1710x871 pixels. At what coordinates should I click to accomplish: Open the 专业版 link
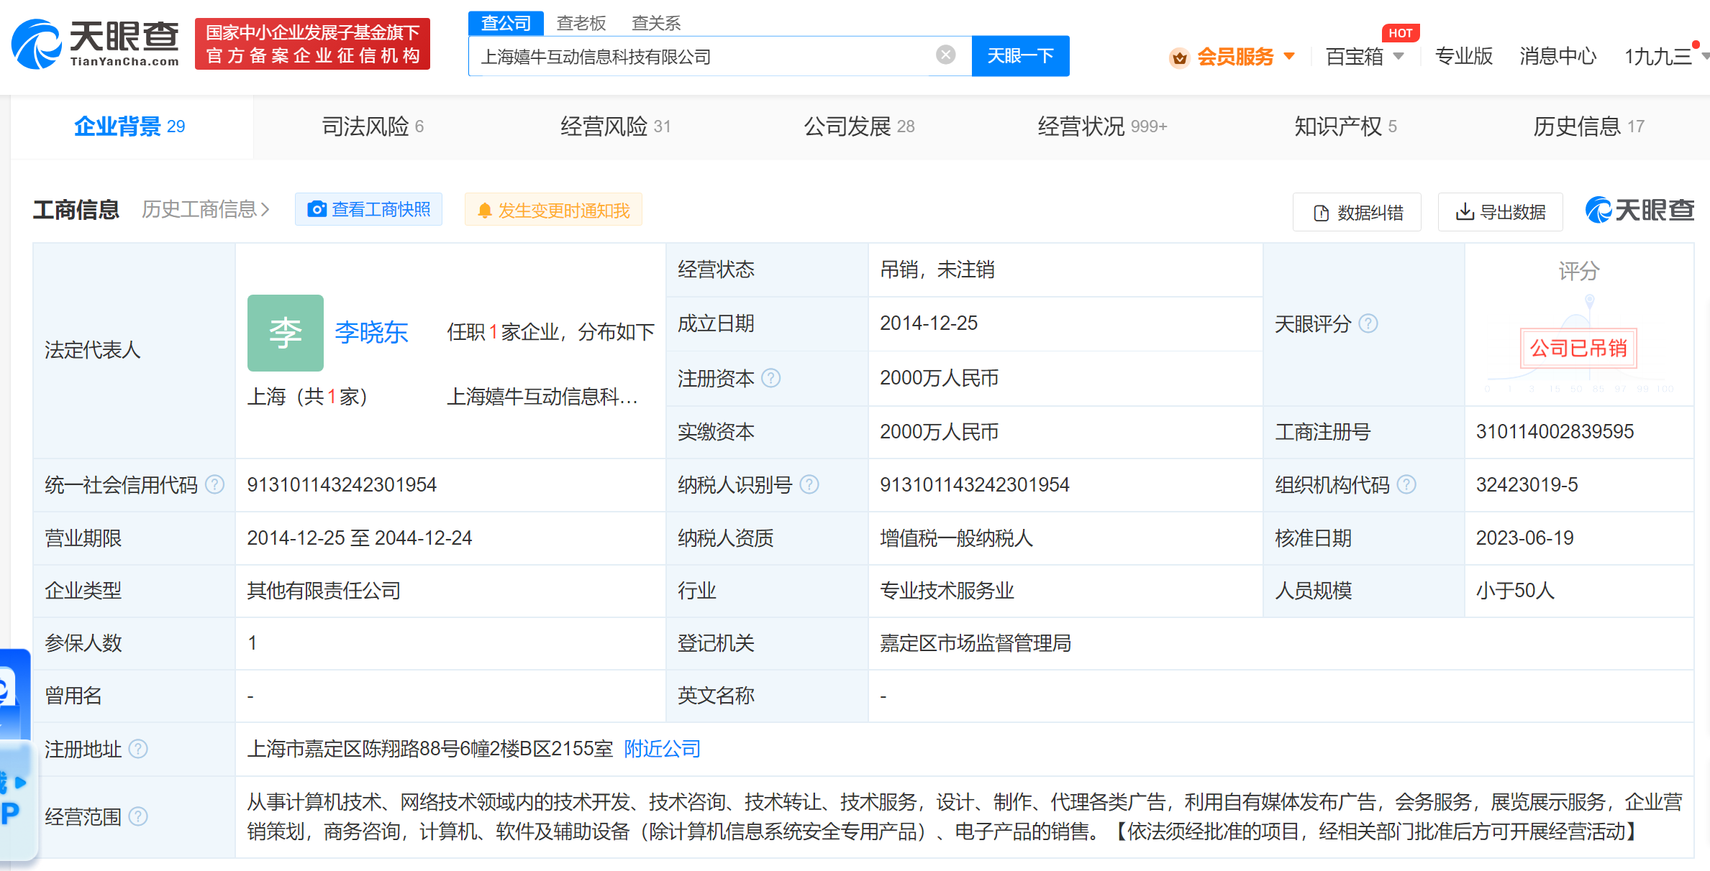[x=1464, y=56]
